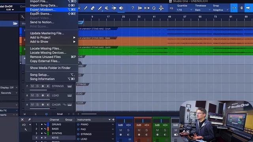Select the Paint pencil tool in toolbar

point(85,8)
